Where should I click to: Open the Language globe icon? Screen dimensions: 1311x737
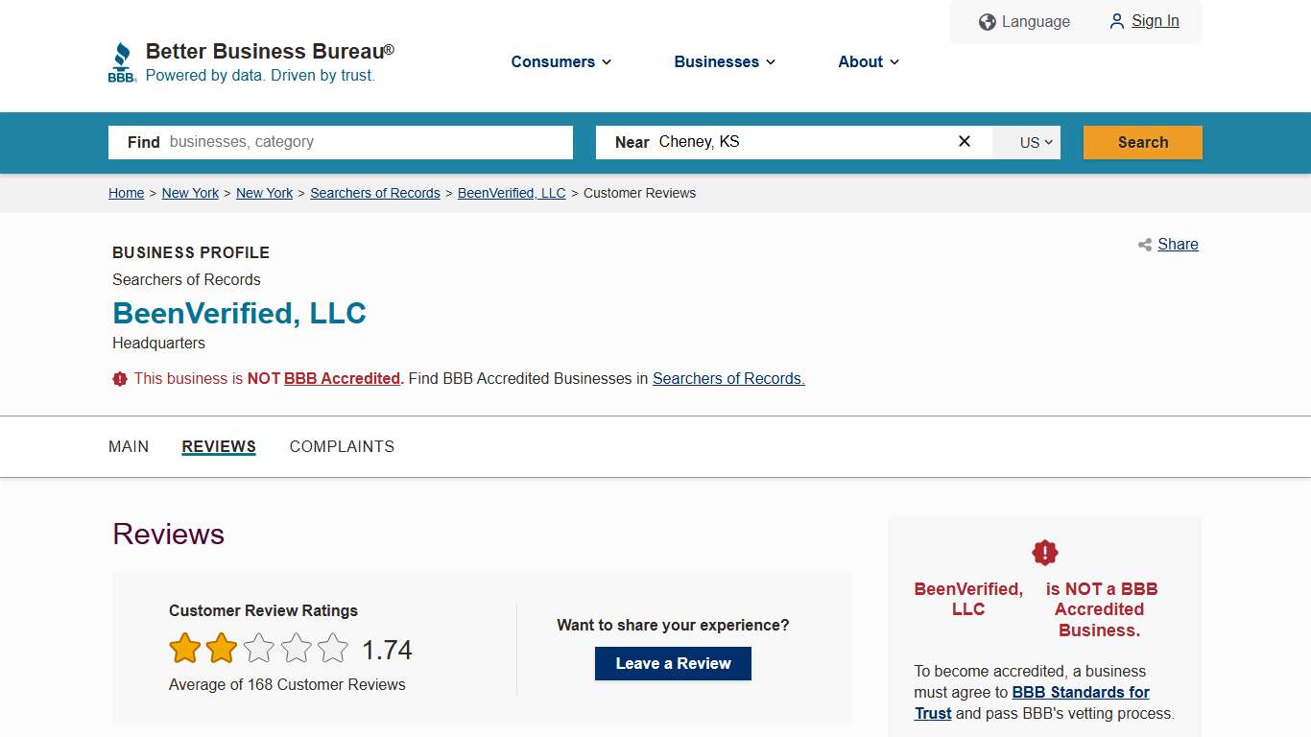[988, 21]
